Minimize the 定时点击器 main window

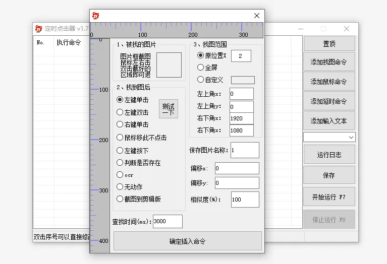tap(301, 29)
